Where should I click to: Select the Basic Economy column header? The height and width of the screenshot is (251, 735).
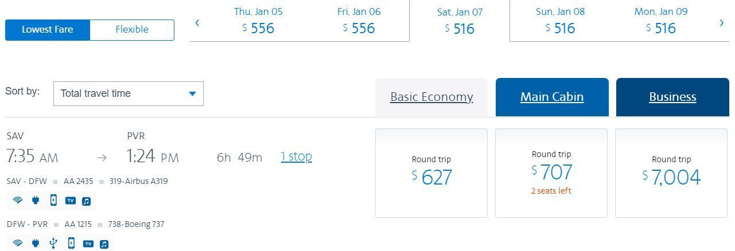(x=431, y=97)
